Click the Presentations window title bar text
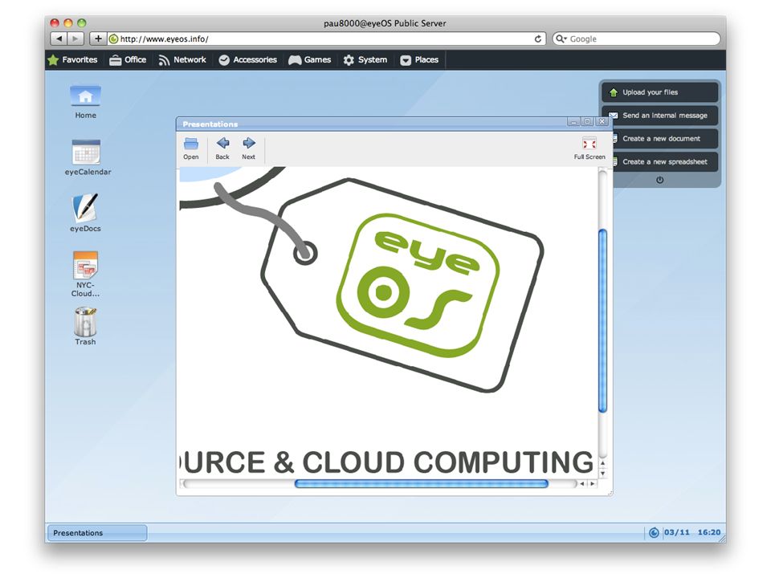 (210, 124)
